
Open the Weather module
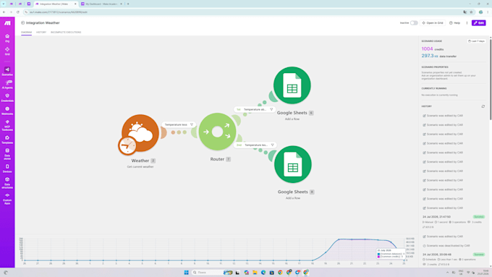click(x=140, y=133)
